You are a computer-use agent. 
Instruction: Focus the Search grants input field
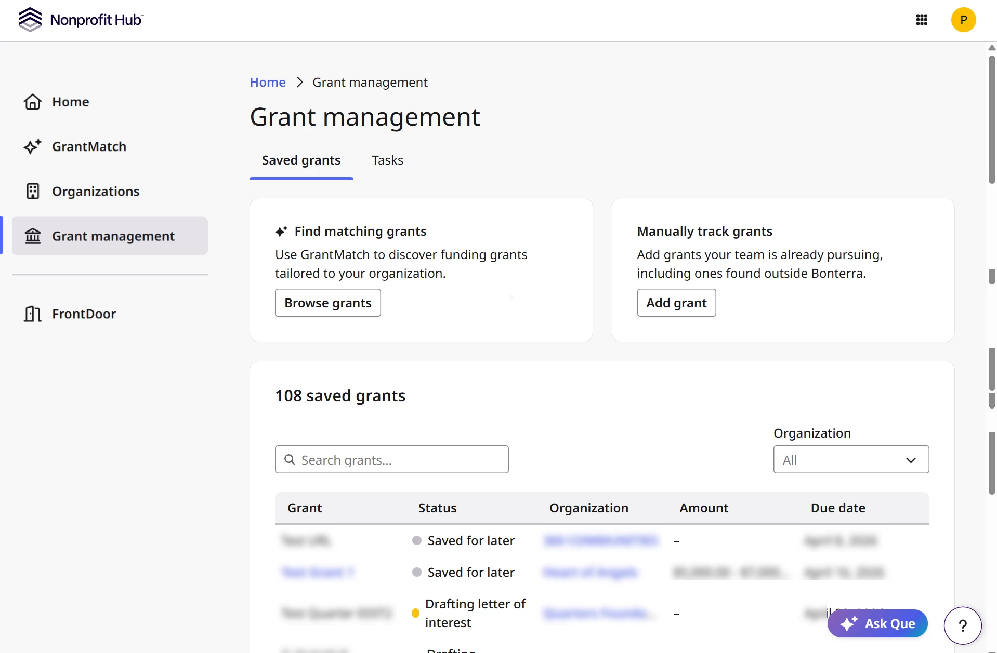391,459
